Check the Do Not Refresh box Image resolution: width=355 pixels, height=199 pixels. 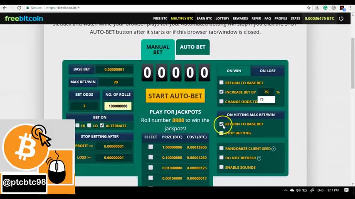(222, 158)
